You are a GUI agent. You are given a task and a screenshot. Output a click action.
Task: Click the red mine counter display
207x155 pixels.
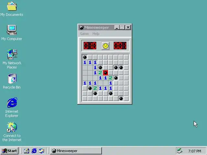[90, 46]
